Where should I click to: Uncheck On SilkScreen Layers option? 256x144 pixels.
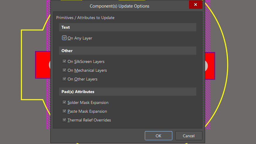[x=64, y=61]
